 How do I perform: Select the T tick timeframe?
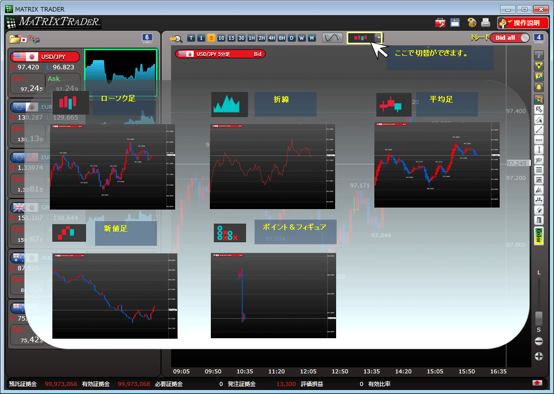coord(191,38)
